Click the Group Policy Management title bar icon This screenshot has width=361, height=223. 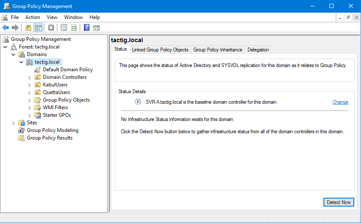(x=7, y=6)
